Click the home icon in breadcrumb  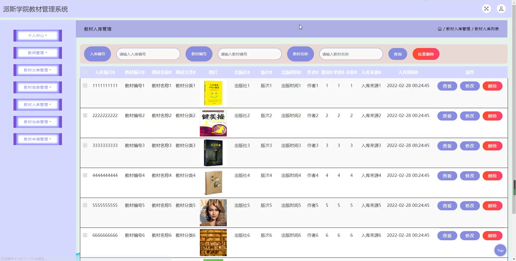pos(440,29)
